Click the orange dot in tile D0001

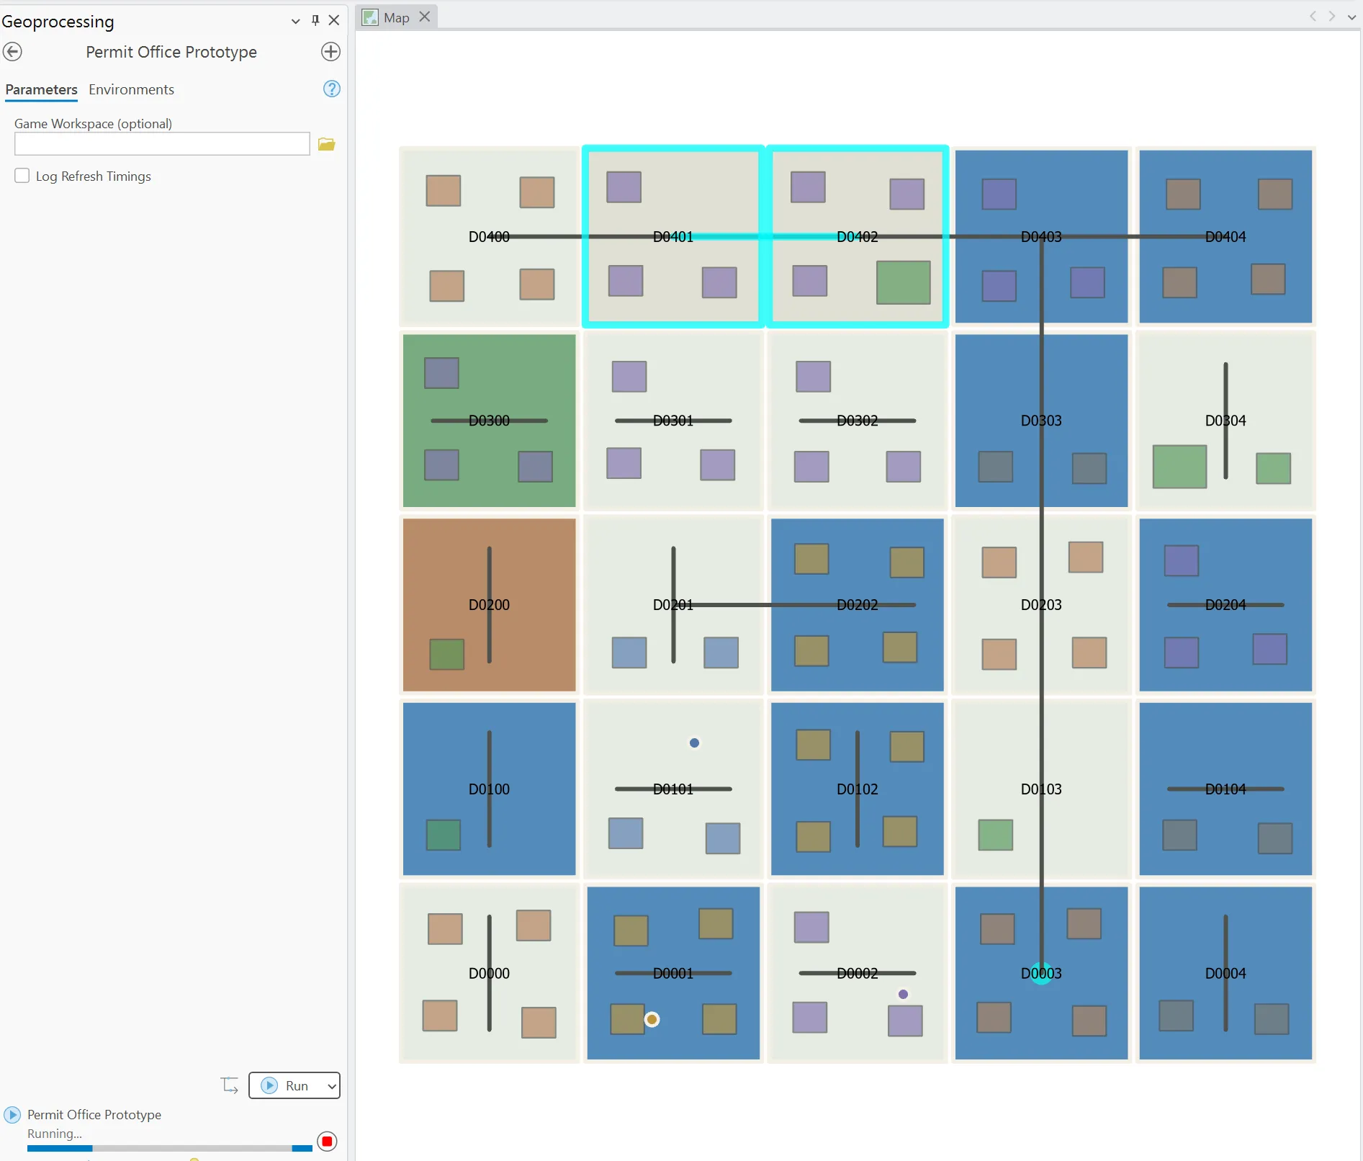652,1019
